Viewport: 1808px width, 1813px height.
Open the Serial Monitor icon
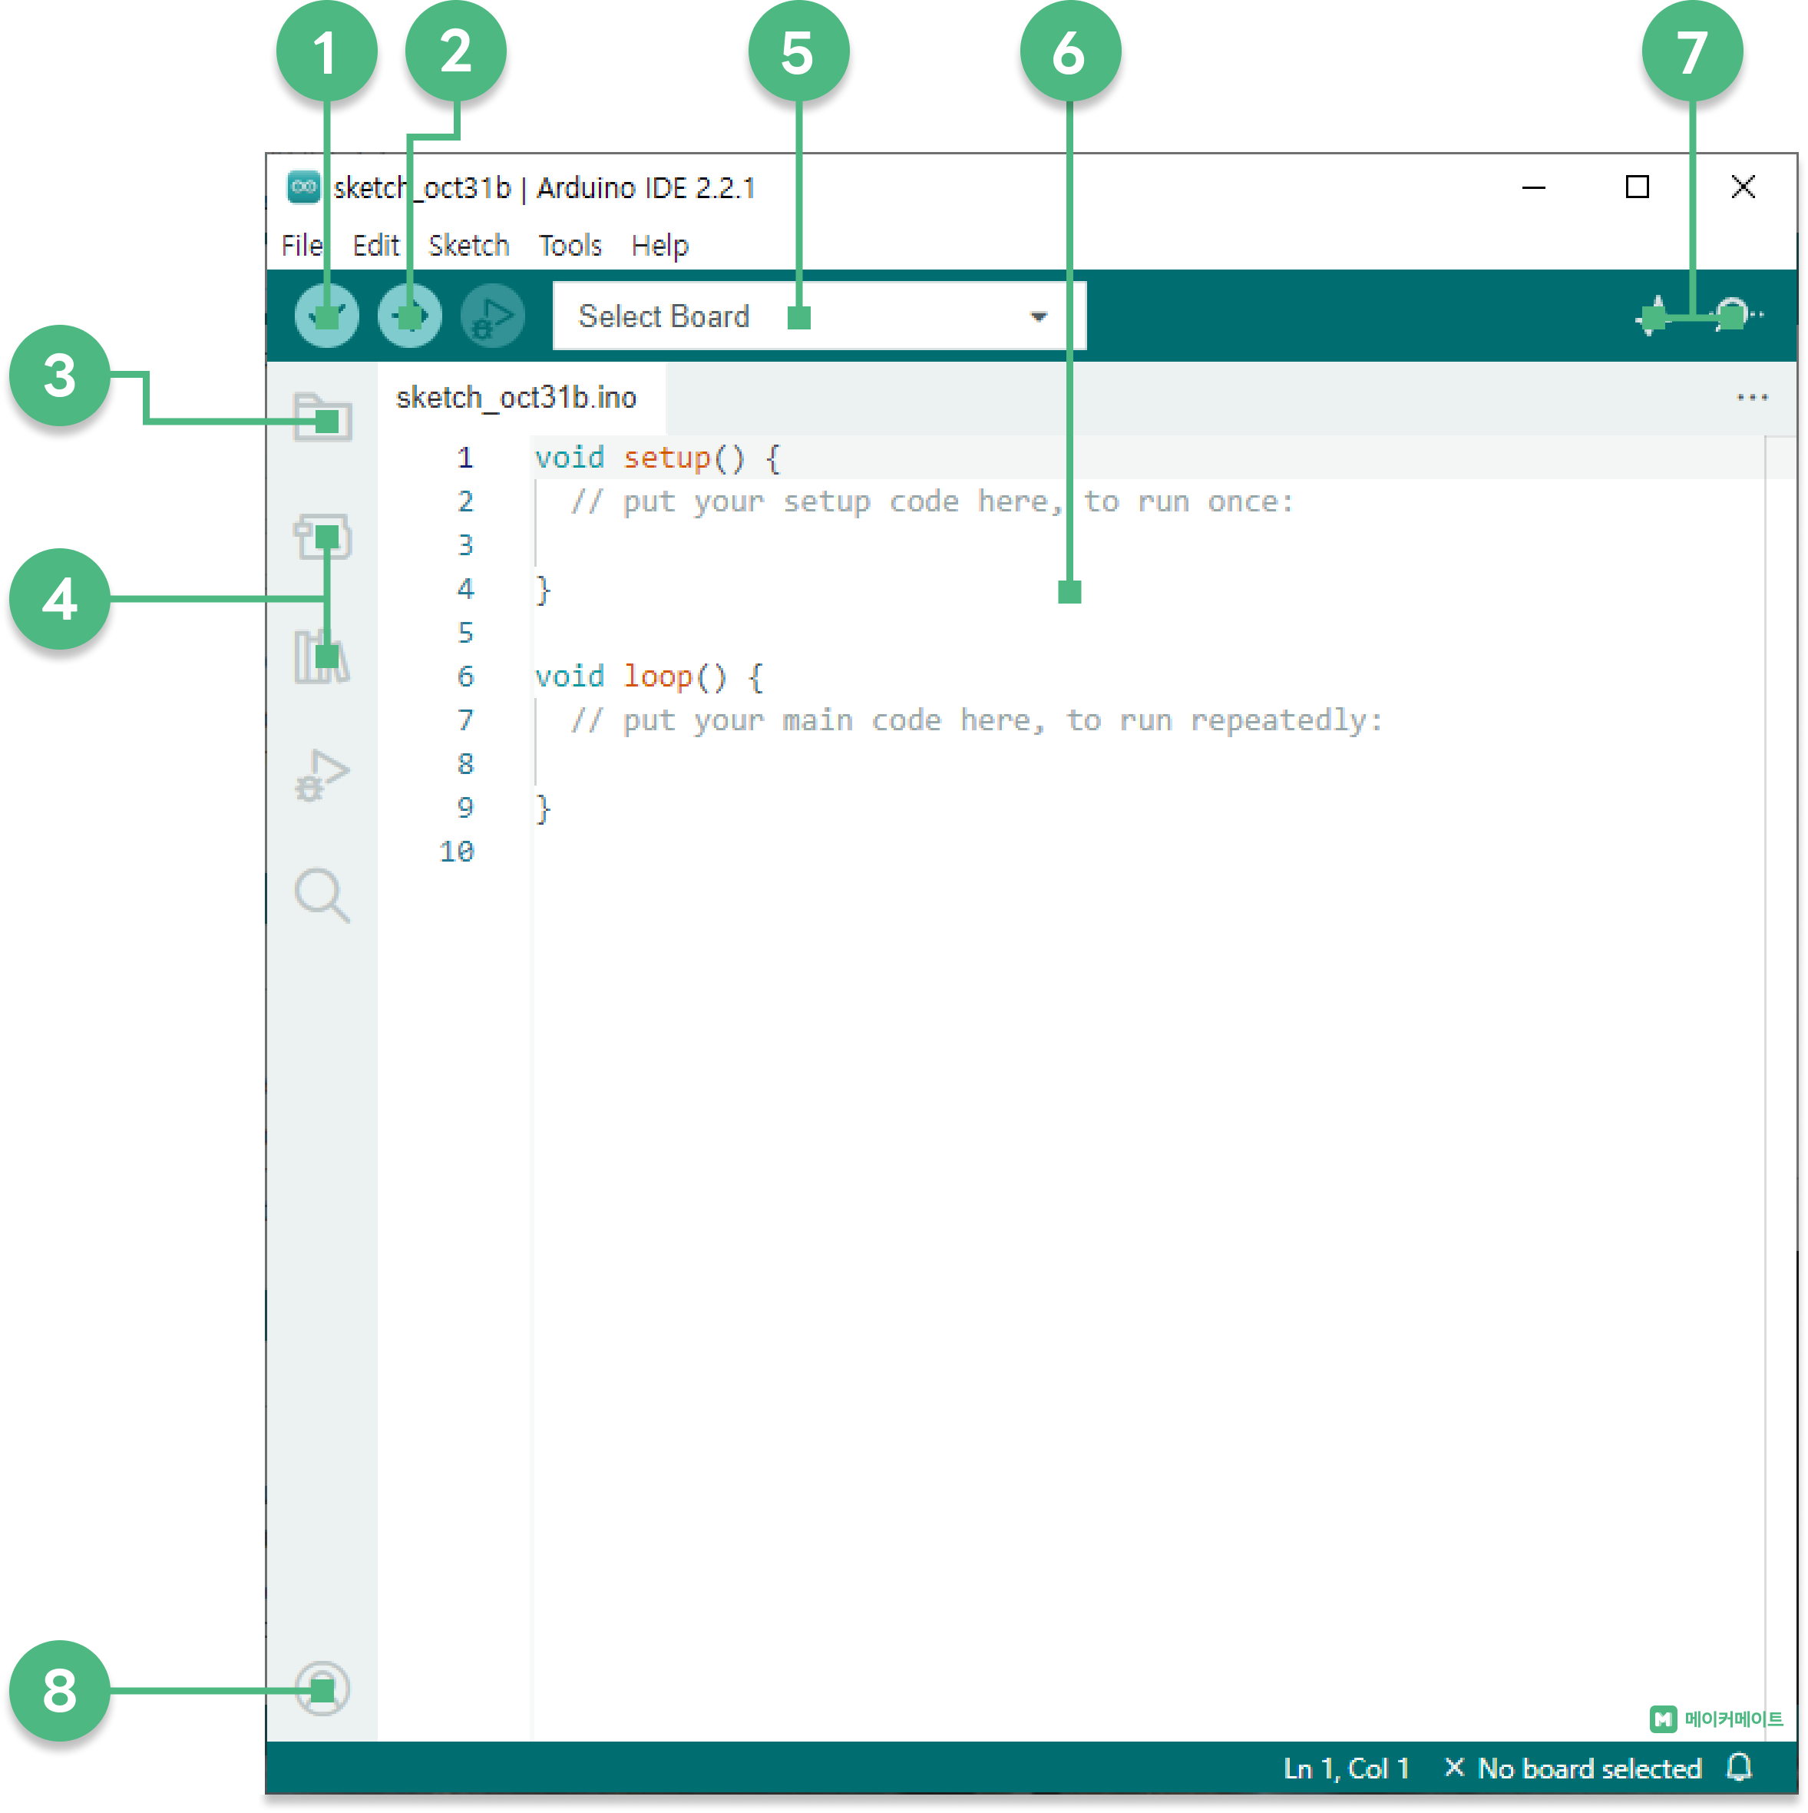click(x=1734, y=314)
